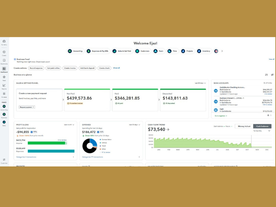Click the Create invoice button
Screen dimensions: 276x207
click(70, 68)
